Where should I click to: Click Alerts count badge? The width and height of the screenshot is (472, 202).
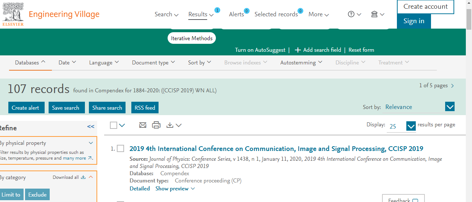click(246, 11)
